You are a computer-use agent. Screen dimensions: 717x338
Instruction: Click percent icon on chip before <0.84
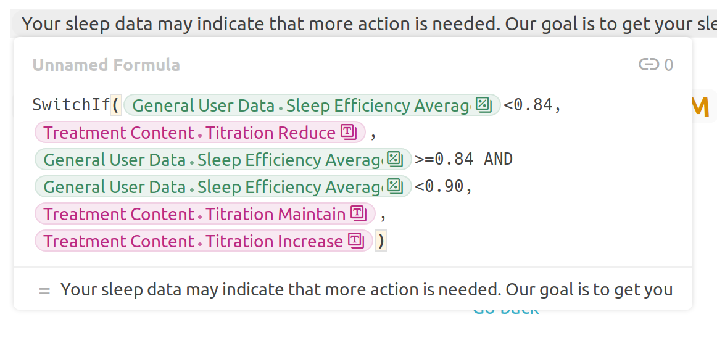click(483, 105)
